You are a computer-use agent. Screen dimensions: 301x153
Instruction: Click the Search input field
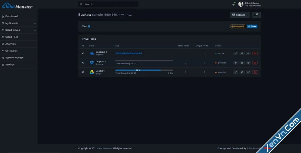[110, 4]
